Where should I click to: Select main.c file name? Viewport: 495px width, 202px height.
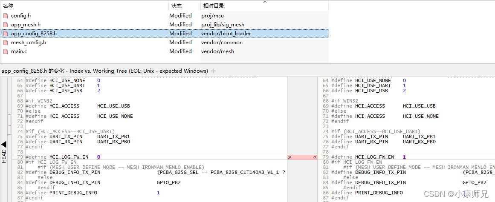coord(19,51)
